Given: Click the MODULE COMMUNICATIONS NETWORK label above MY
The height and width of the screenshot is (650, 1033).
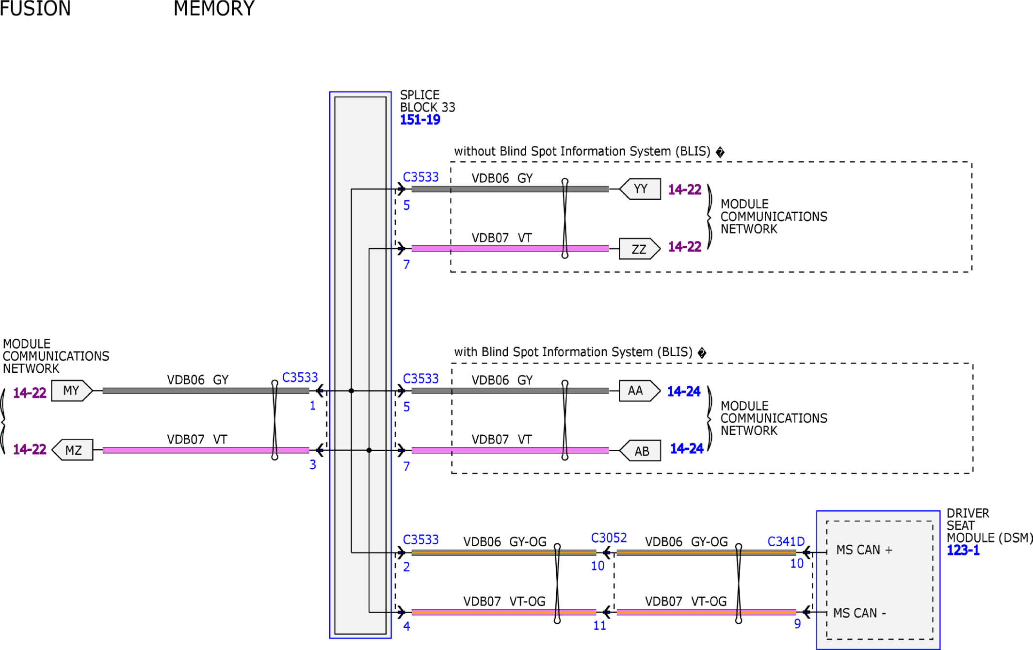Looking at the screenshot, I should point(56,356).
